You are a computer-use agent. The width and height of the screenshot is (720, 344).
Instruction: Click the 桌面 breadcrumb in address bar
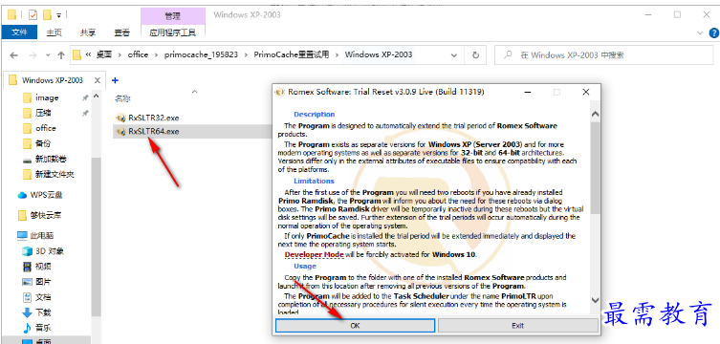coord(104,54)
